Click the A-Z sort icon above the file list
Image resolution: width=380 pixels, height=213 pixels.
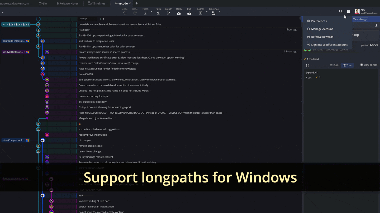307,65
